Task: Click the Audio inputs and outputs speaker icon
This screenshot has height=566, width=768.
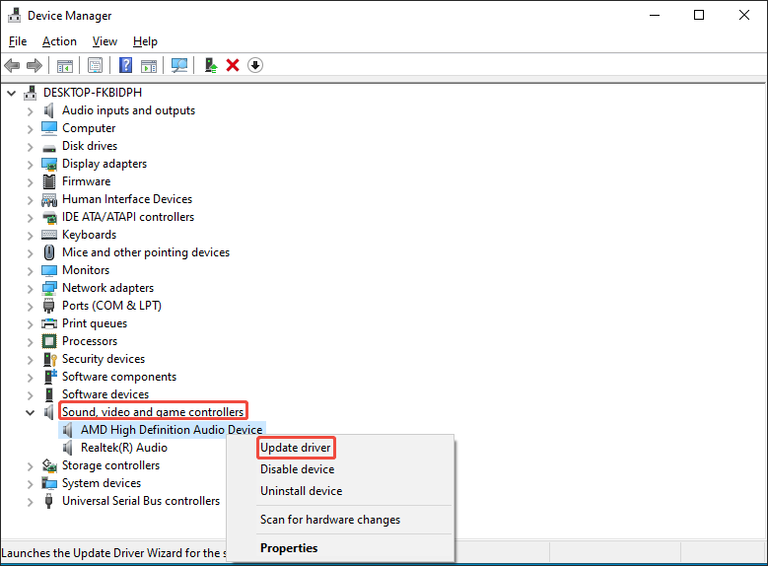Action: coord(49,110)
